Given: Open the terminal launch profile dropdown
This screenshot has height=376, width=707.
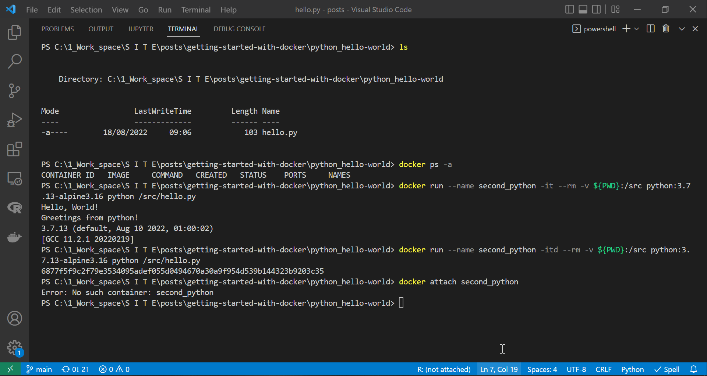Looking at the screenshot, I should coord(637,29).
